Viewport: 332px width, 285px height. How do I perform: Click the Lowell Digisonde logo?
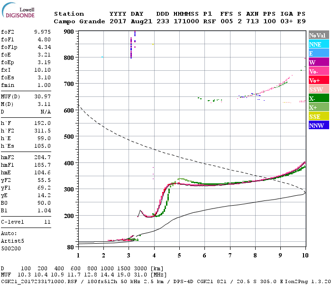(18, 10)
